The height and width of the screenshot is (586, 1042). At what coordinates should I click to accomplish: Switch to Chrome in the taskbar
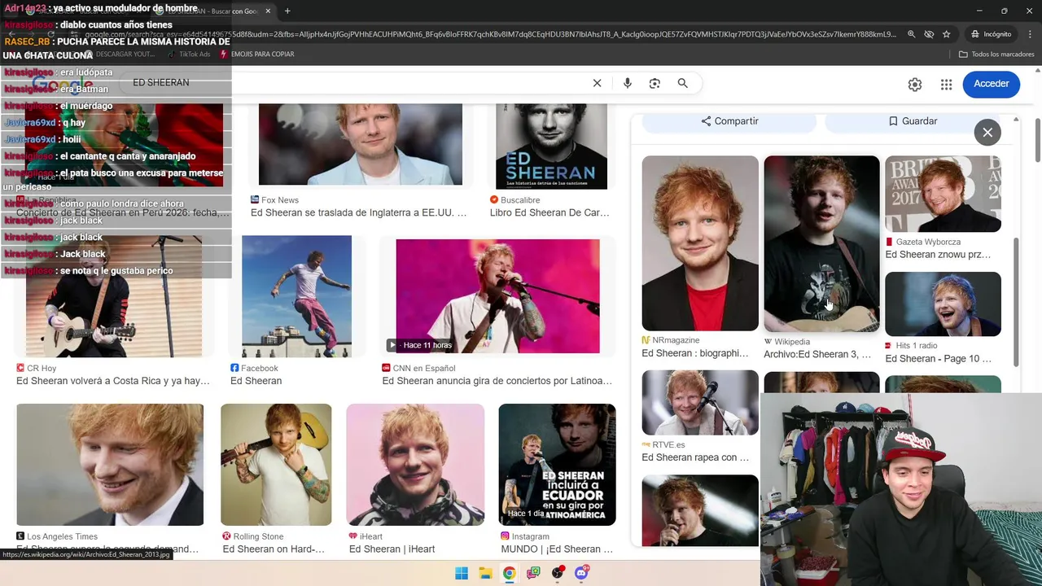509,573
